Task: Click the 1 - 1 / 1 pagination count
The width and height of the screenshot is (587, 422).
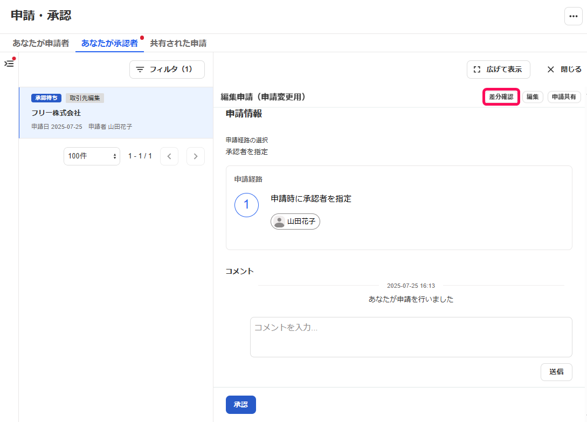Action: (x=140, y=156)
